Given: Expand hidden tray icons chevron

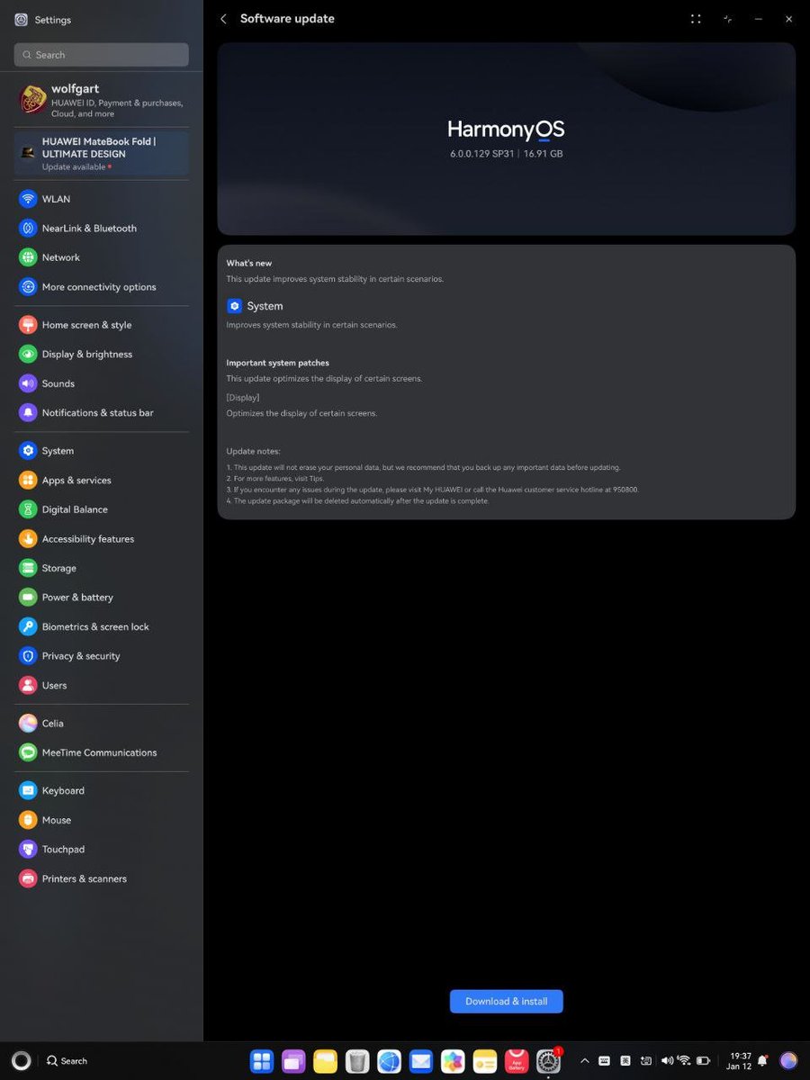Looking at the screenshot, I should tap(585, 1061).
